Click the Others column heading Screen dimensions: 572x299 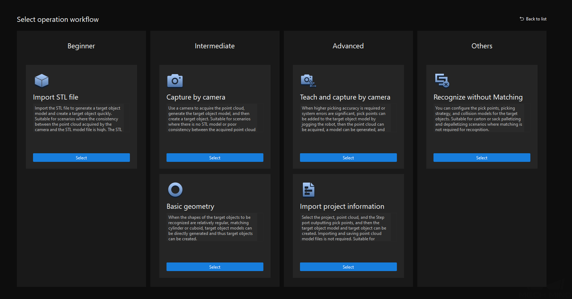tap(482, 46)
